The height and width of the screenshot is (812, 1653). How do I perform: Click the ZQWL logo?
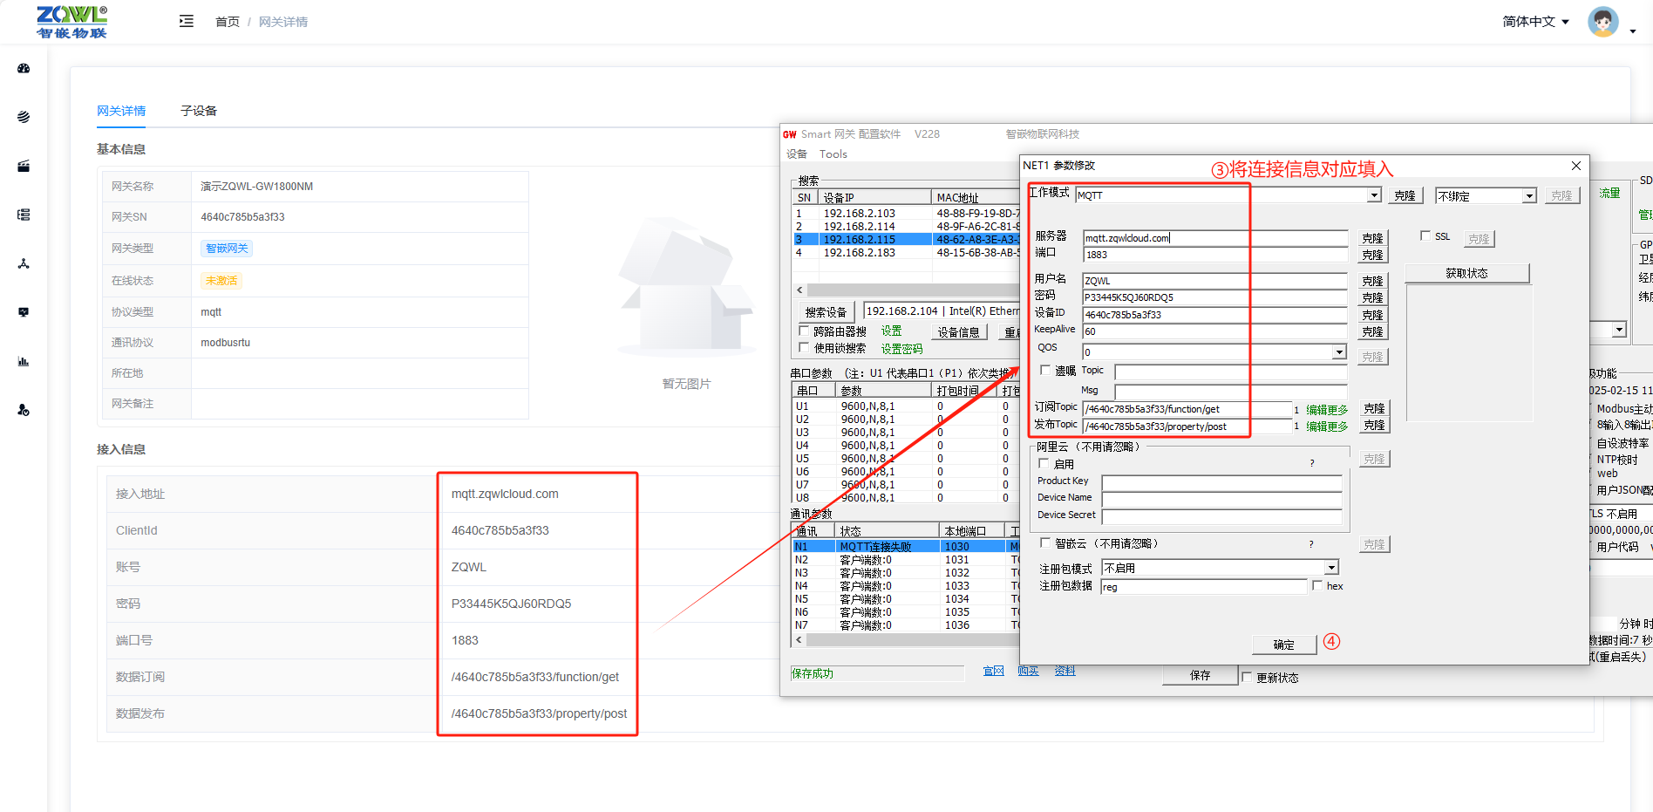click(71, 22)
